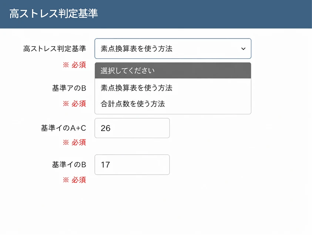Click the 高ストレス判定基準 label beside the select

click(x=54, y=48)
